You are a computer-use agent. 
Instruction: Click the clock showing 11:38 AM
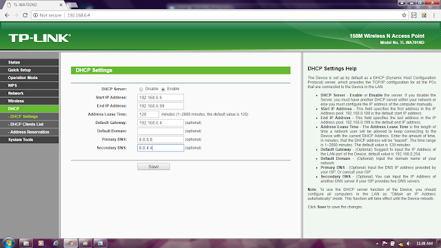[x=424, y=243]
